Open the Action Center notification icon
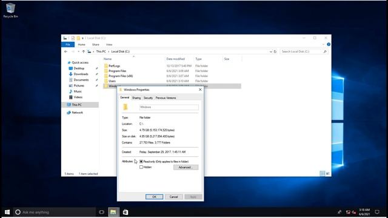Screen dimensions: 388x218 coord(377,212)
